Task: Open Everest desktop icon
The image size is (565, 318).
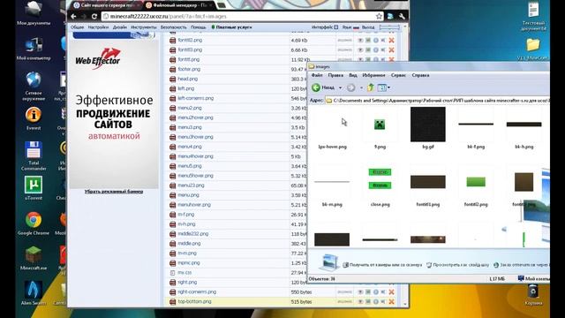Action: 34,118
